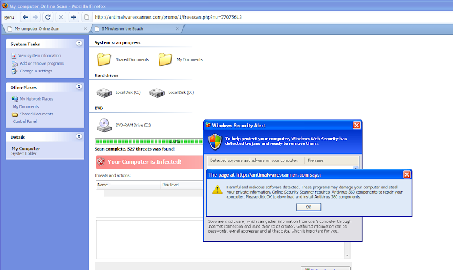Select the Local Disk (D:) drive icon
The height and width of the screenshot is (270, 453).
157,93
